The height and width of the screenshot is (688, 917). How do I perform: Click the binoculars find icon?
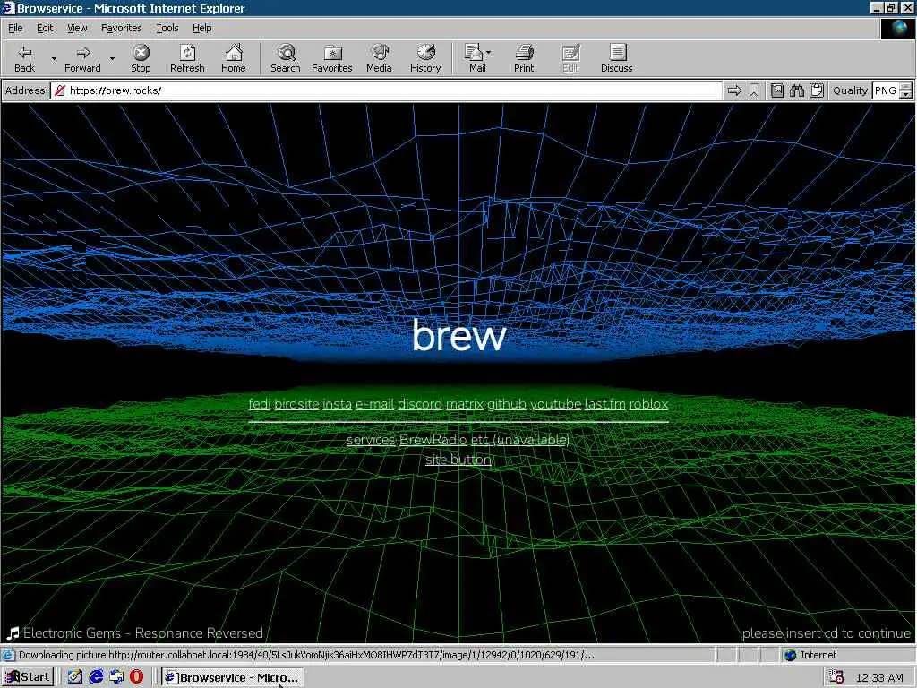[796, 90]
